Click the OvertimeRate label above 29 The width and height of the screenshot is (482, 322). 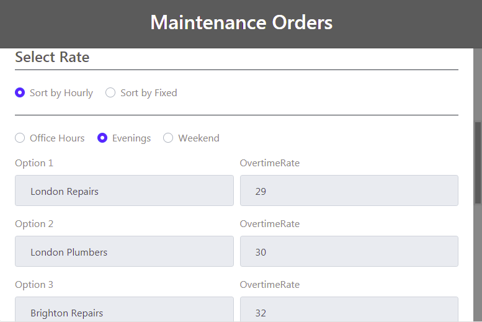[270, 163]
